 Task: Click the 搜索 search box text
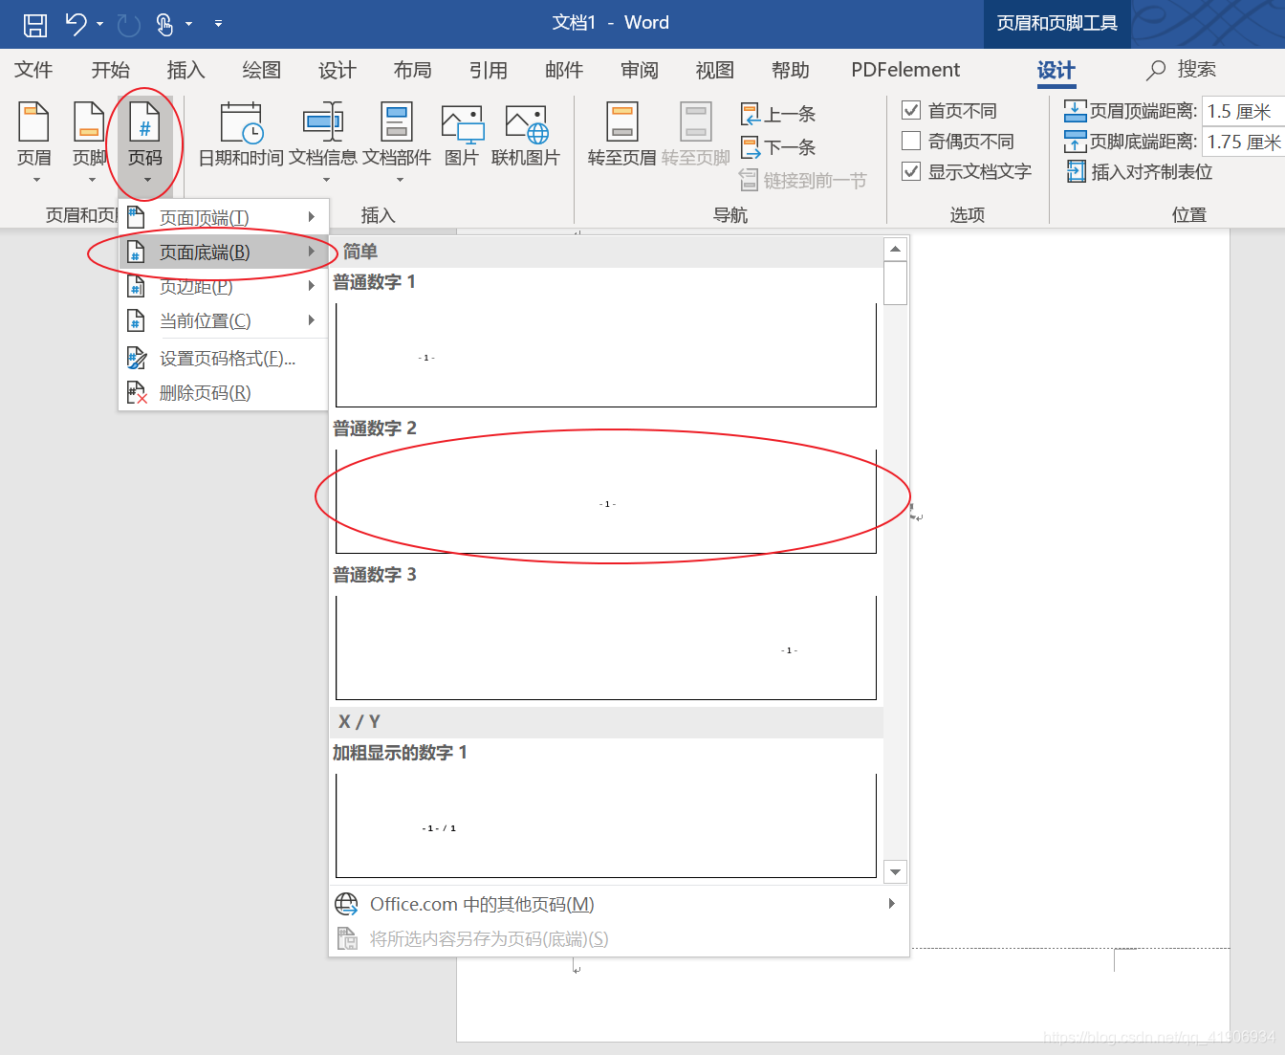1197,69
